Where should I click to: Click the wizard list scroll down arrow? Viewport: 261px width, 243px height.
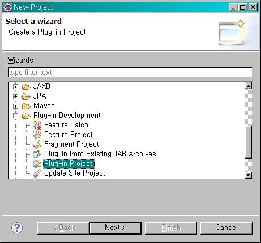pyautogui.click(x=248, y=175)
